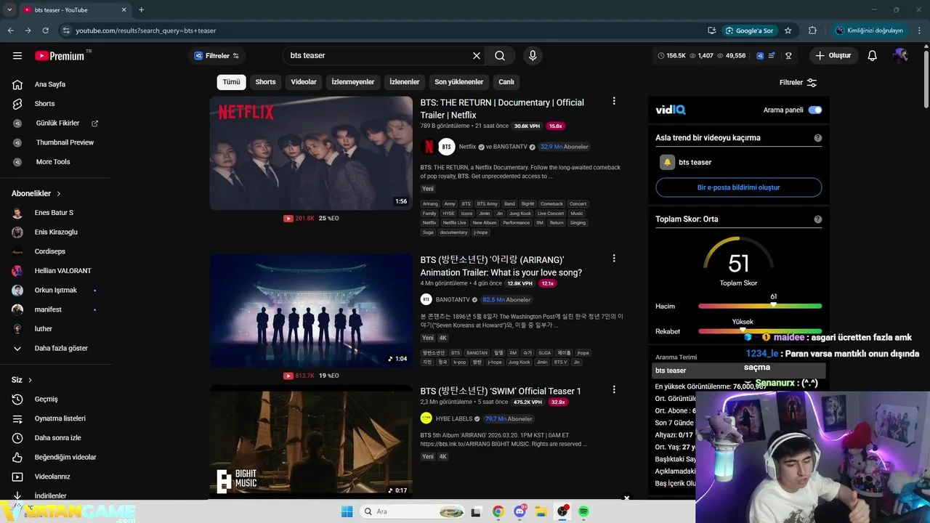Image resolution: width=930 pixels, height=523 pixels.
Task: Open the notifications bell
Action: coord(873,55)
